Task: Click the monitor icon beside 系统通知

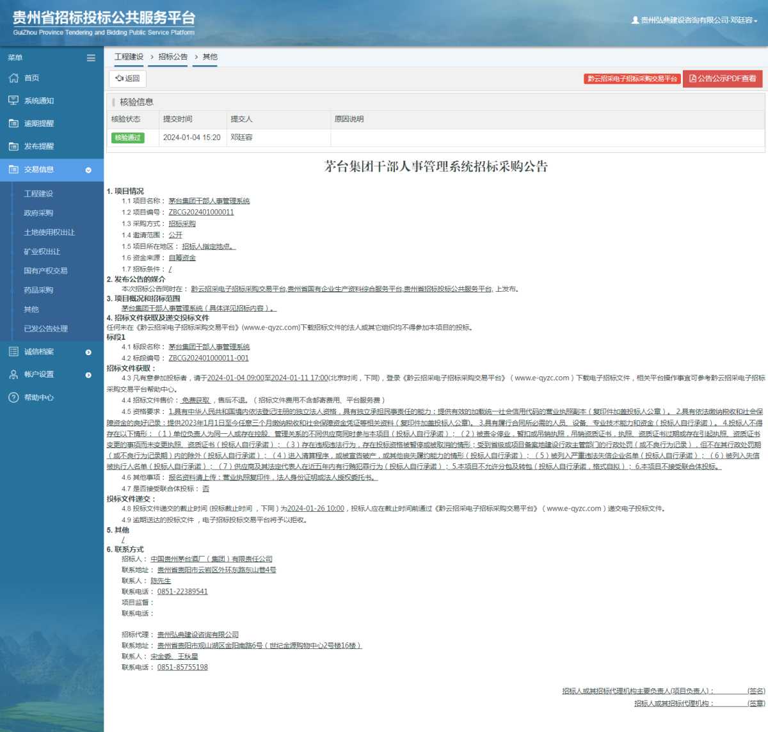Action: click(x=13, y=100)
